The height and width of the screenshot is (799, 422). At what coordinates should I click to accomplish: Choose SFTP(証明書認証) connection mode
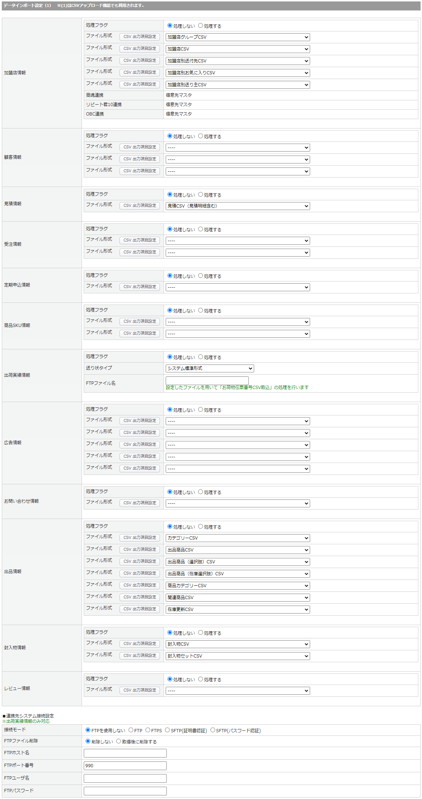click(167, 730)
